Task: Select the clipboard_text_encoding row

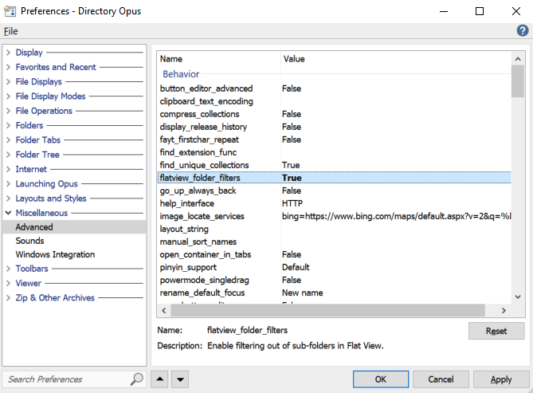Action: pyautogui.click(x=335, y=101)
